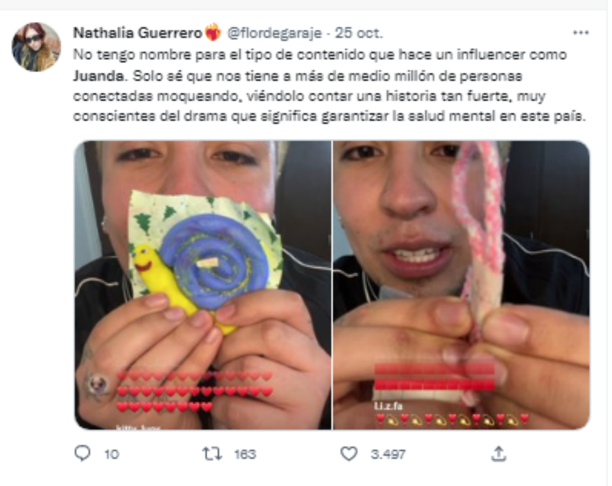The height and width of the screenshot is (486, 612).
Task: Click the reply count 10
Action: click(111, 454)
